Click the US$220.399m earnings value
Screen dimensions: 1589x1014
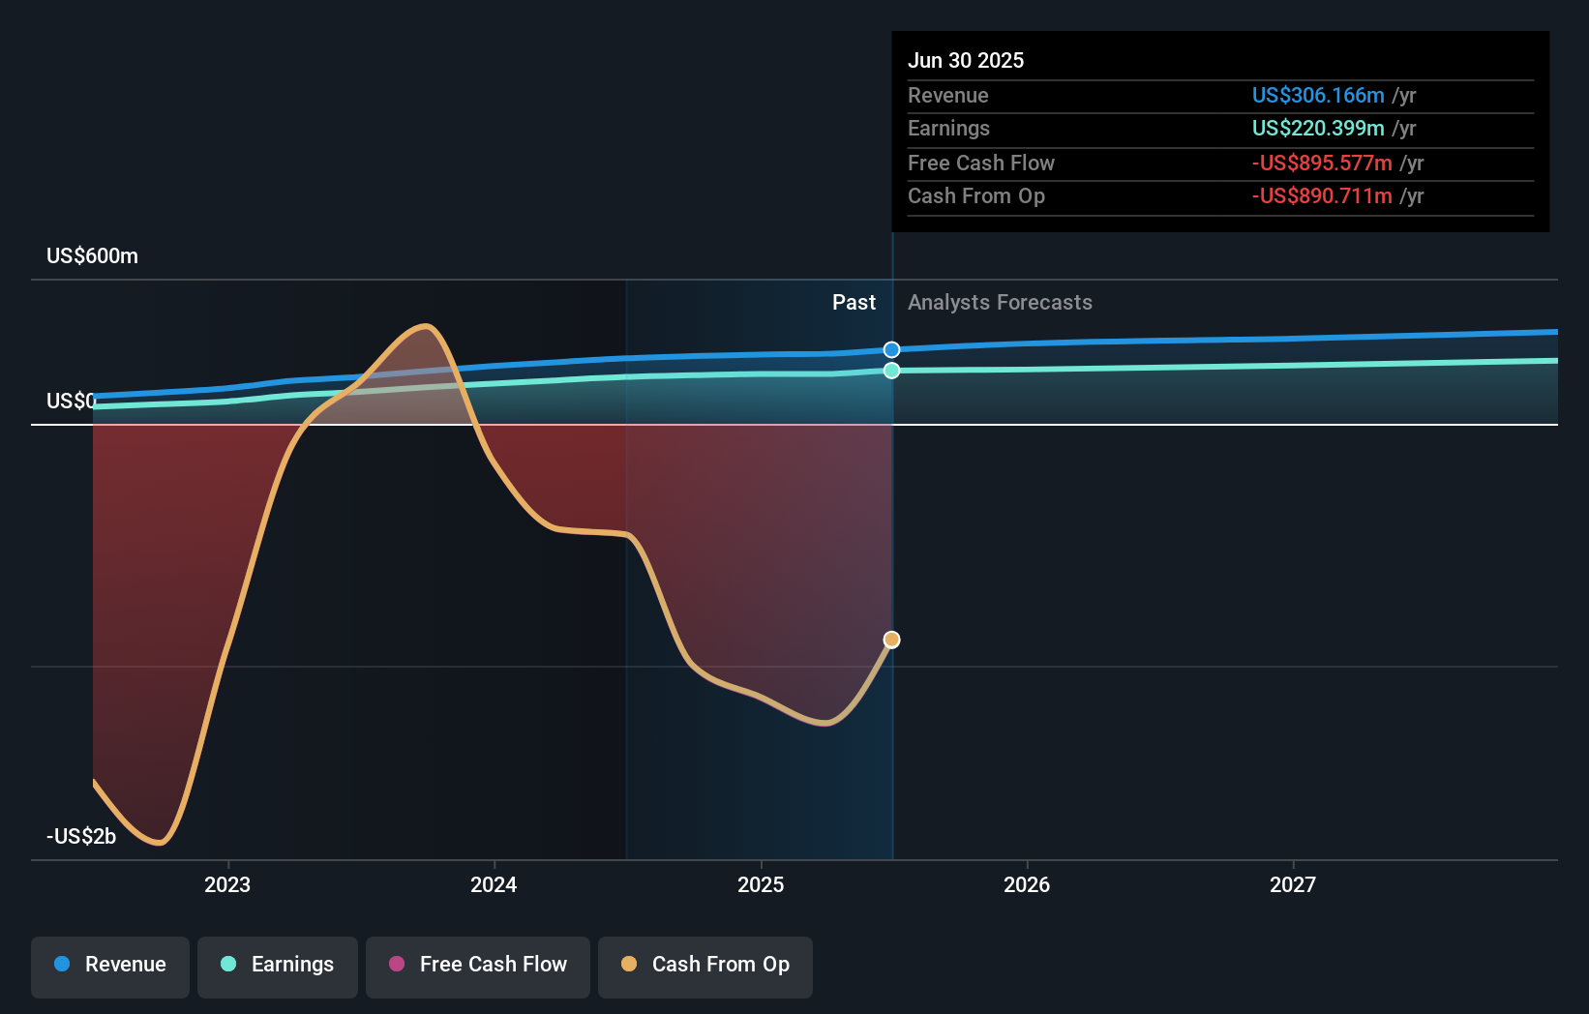tap(1318, 128)
